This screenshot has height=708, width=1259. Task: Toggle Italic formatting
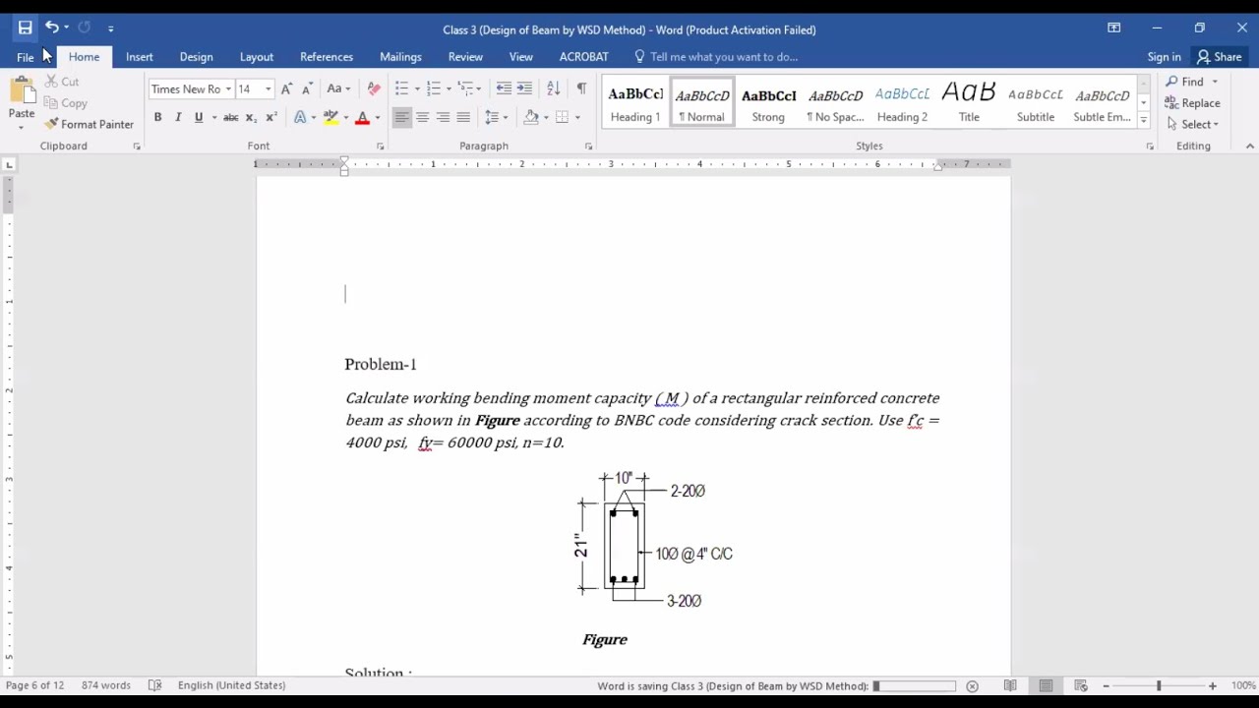pyautogui.click(x=178, y=117)
